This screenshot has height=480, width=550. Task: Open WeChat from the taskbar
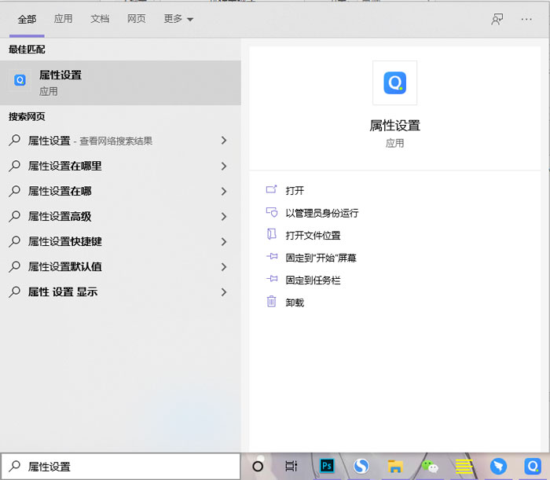(430, 466)
